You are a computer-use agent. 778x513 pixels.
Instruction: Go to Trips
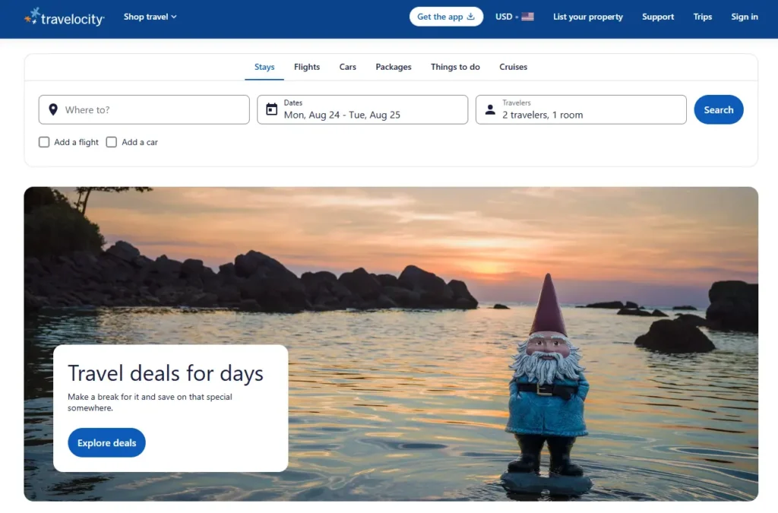click(703, 17)
